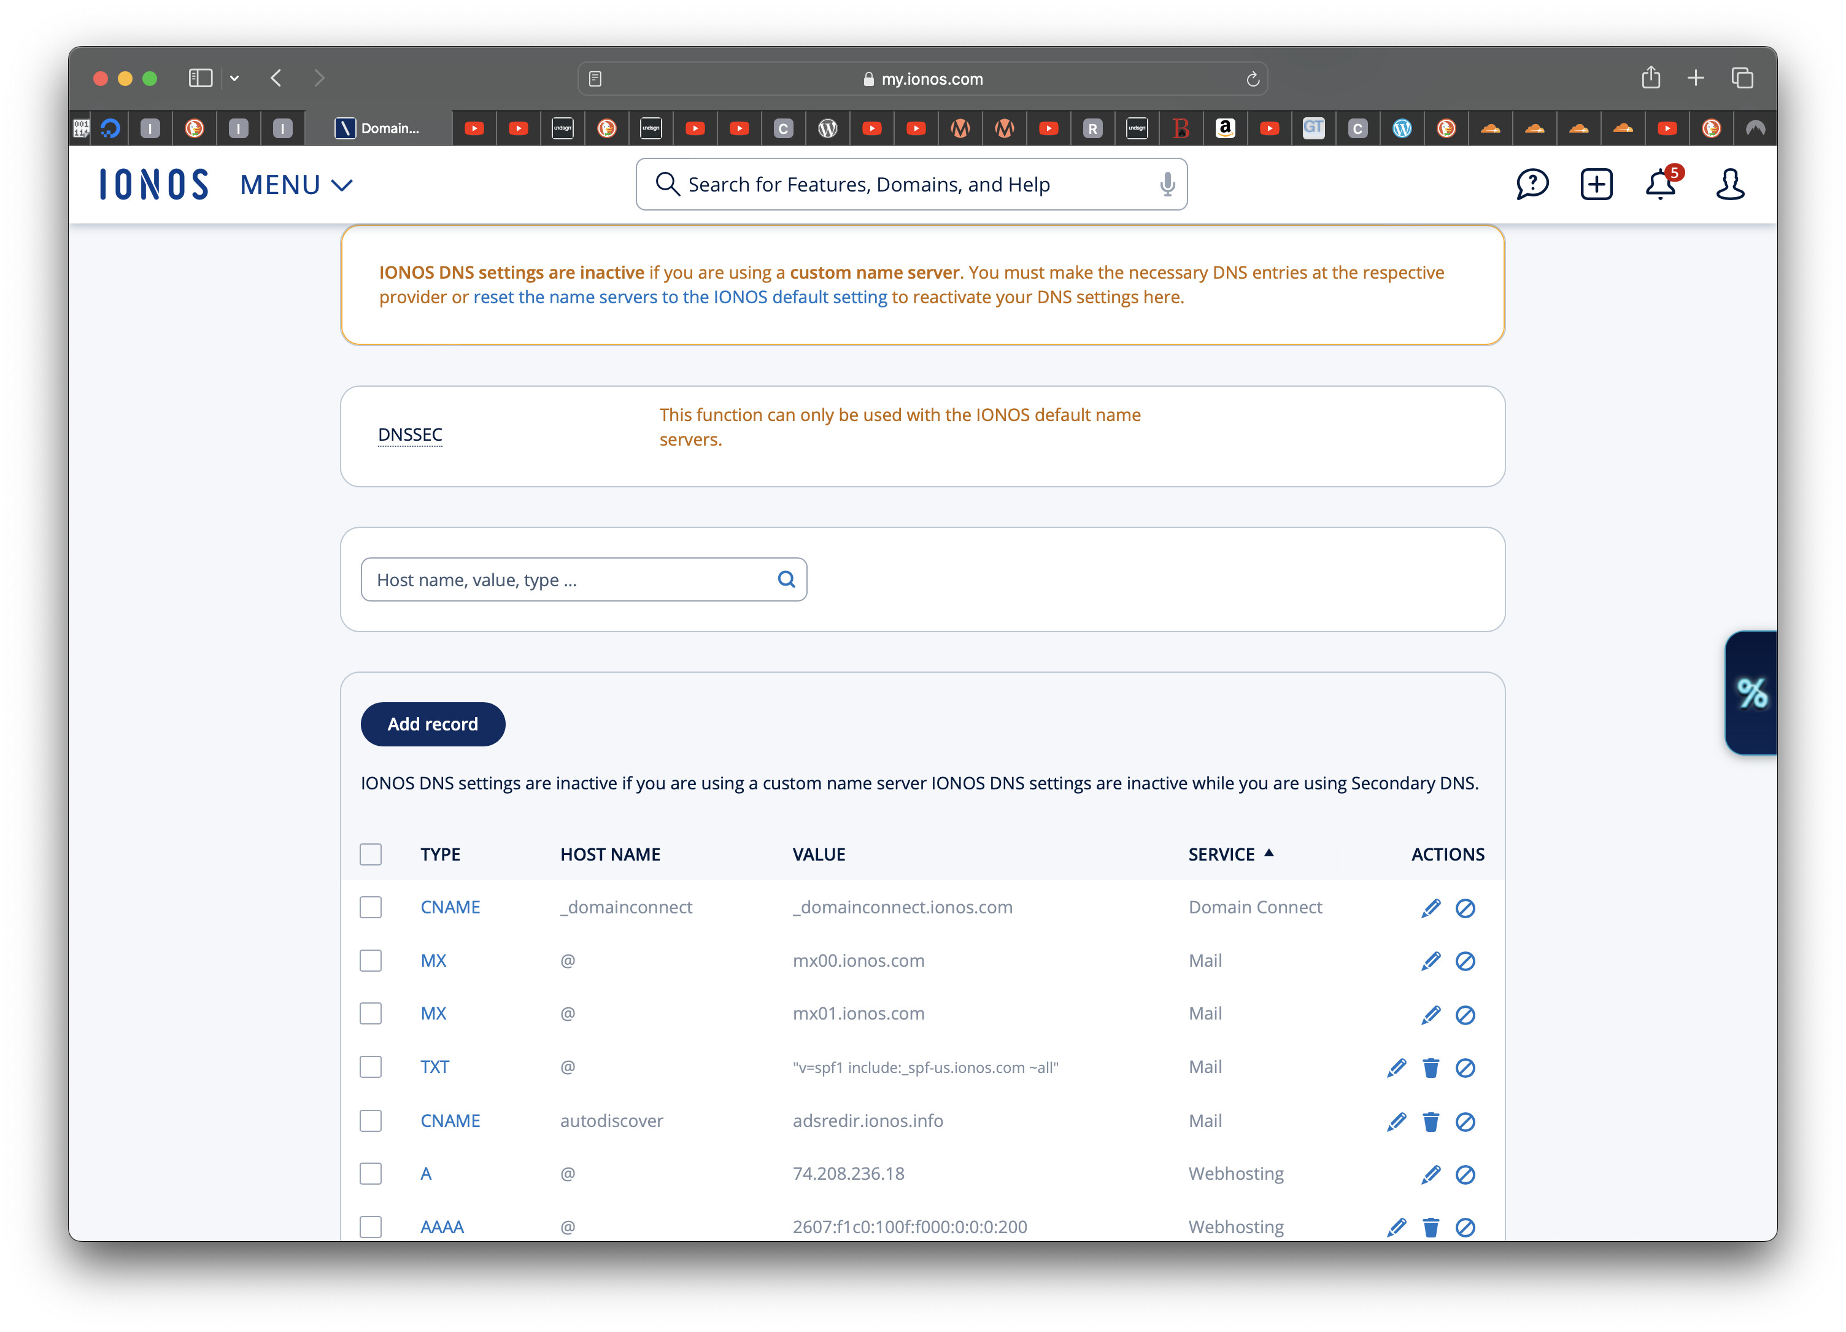Edit the SPF TXT record
This screenshot has height=1332, width=1846.
(x=1396, y=1067)
